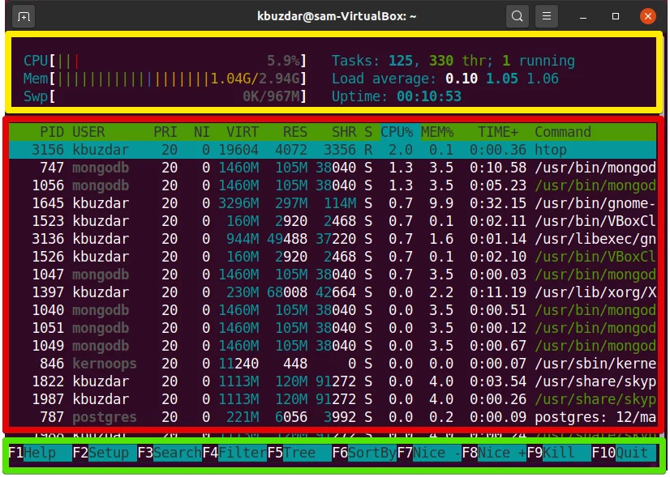Select the gnome process with PID 1645
The height and width of the screenshot is (477, 670).
[x=333, y=203]
